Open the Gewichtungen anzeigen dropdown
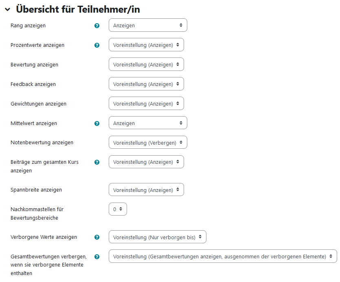Viewport: 340px width, 282px height. click(x=146, y=104)
